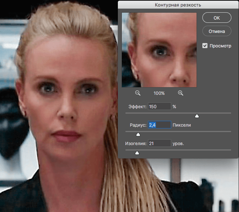239x212 pixels.
Task: Click the Эффект label text
Action: (137, 107)
